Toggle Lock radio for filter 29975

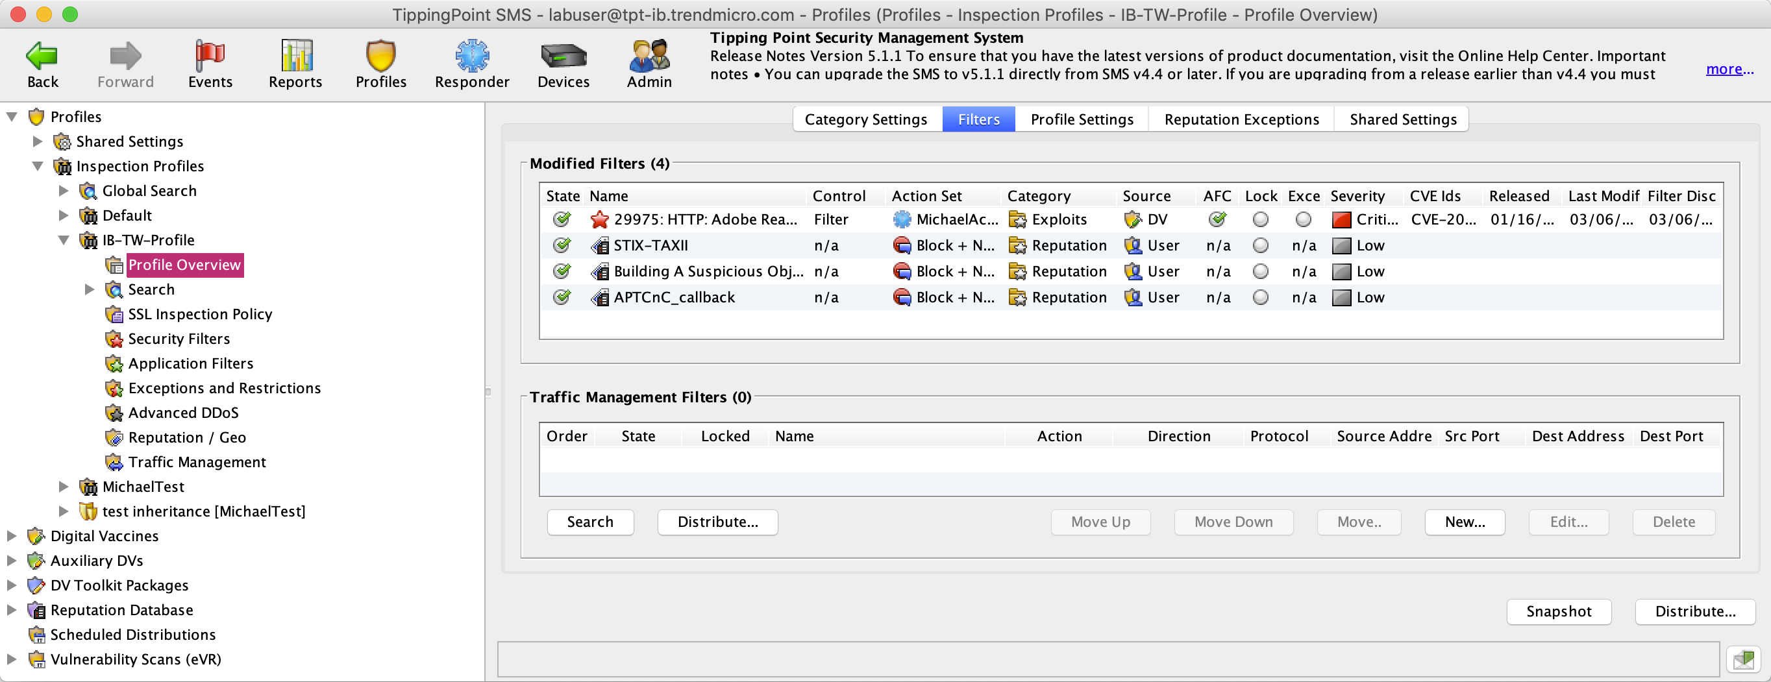[1260, 219]
